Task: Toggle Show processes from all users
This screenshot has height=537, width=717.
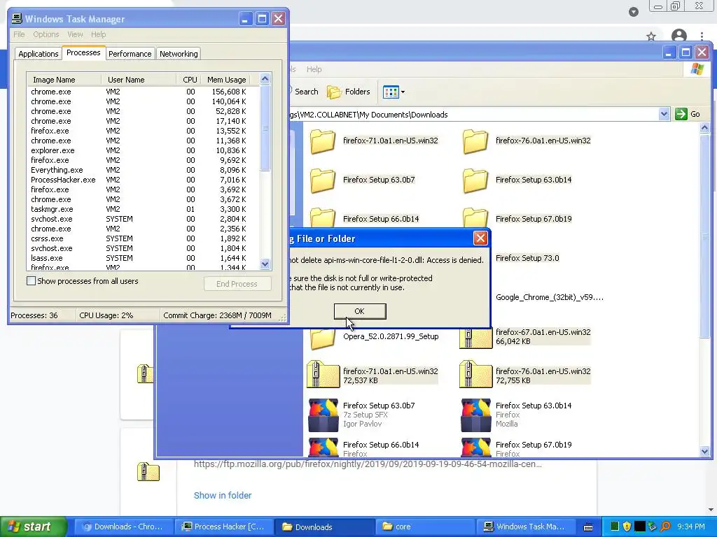Action: click(x=31, y=281)
